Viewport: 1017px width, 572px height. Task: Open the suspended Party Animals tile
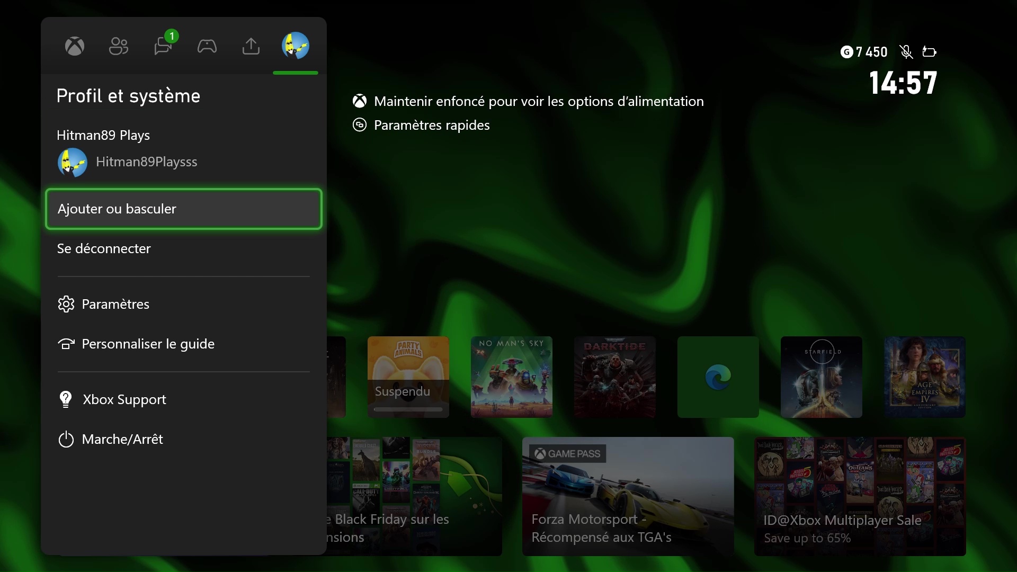[408, 377]
